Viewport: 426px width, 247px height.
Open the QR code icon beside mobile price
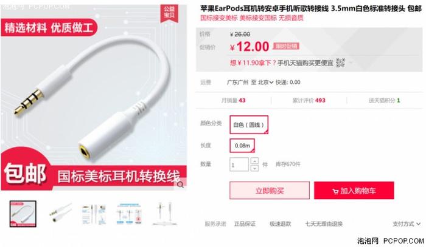click(340, 63)
